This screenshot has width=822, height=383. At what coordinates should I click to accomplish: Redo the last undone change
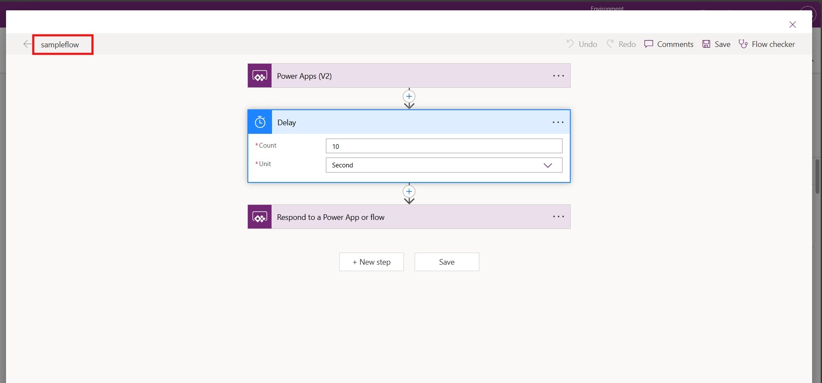[x=621, y=44]
